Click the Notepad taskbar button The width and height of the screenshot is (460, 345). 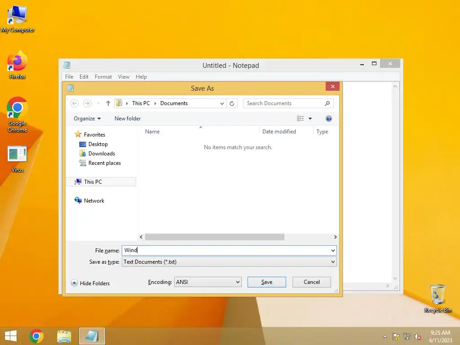[92, 336]
